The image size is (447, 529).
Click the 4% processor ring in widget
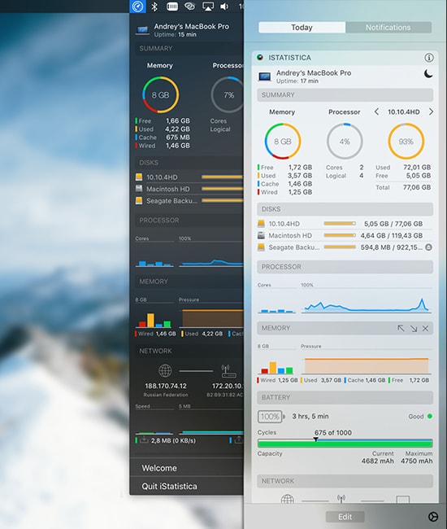(345, 142)
